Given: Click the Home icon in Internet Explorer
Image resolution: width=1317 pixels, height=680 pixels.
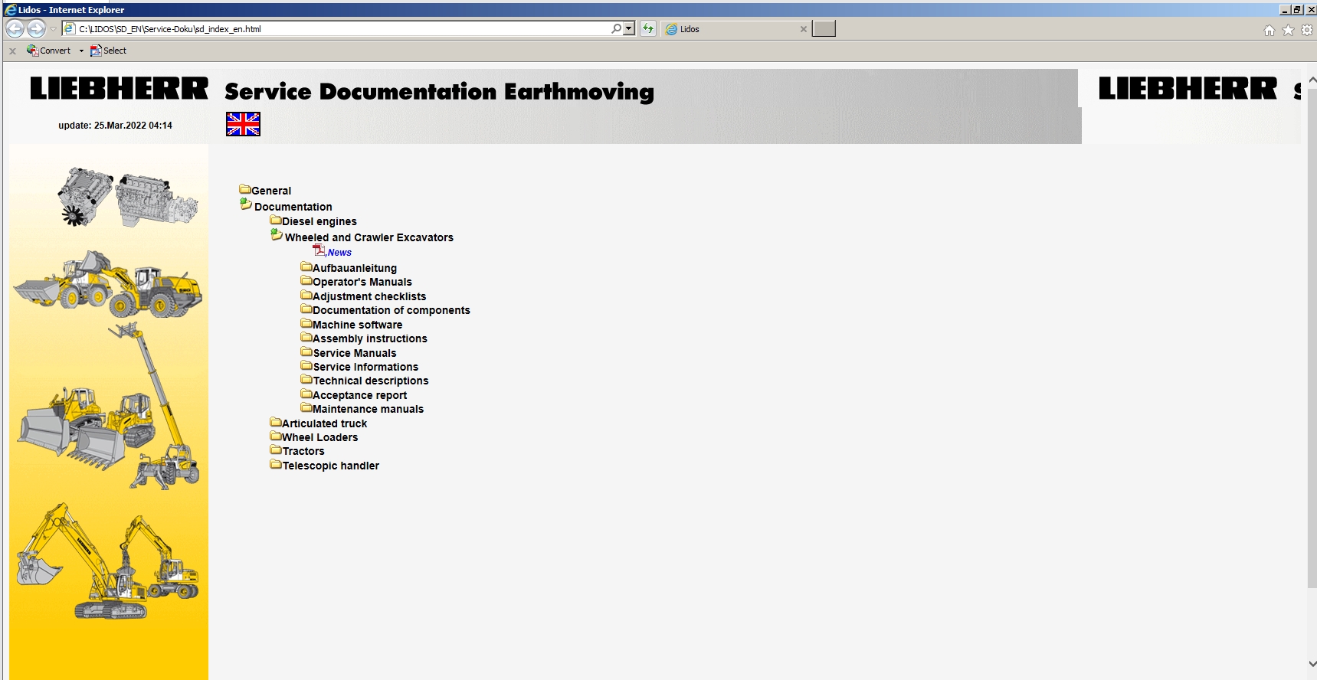Looking at the screenshot, I should click(x=1269, y=30).
